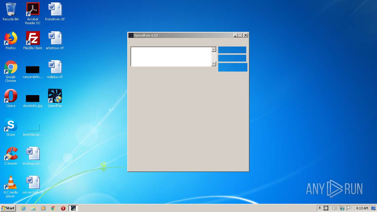The width and height of the screenshot is (377, 212).
Task: Show hidden tray icons arrow
Action: pyautogui.click(x=320, y=208)
